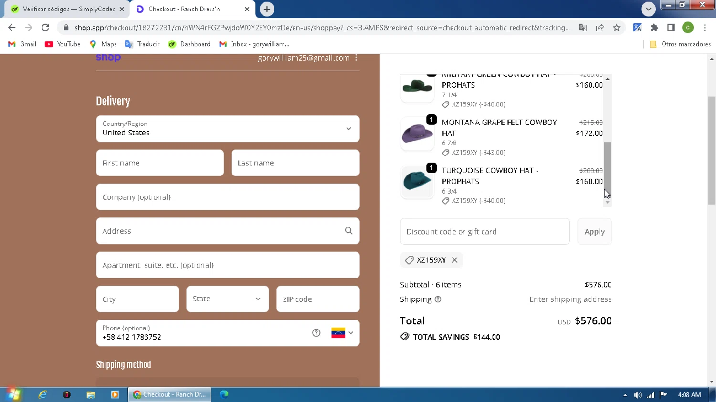Open the Traducir bookmark

142,44
